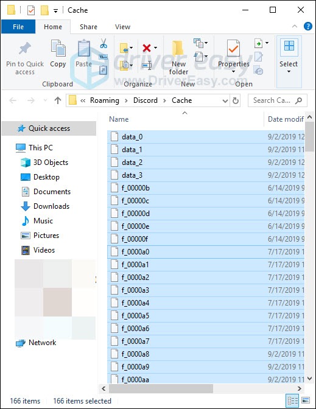316x409 pixels.
Task: Switch to large thumbnails view
Action: click(305, 400)
